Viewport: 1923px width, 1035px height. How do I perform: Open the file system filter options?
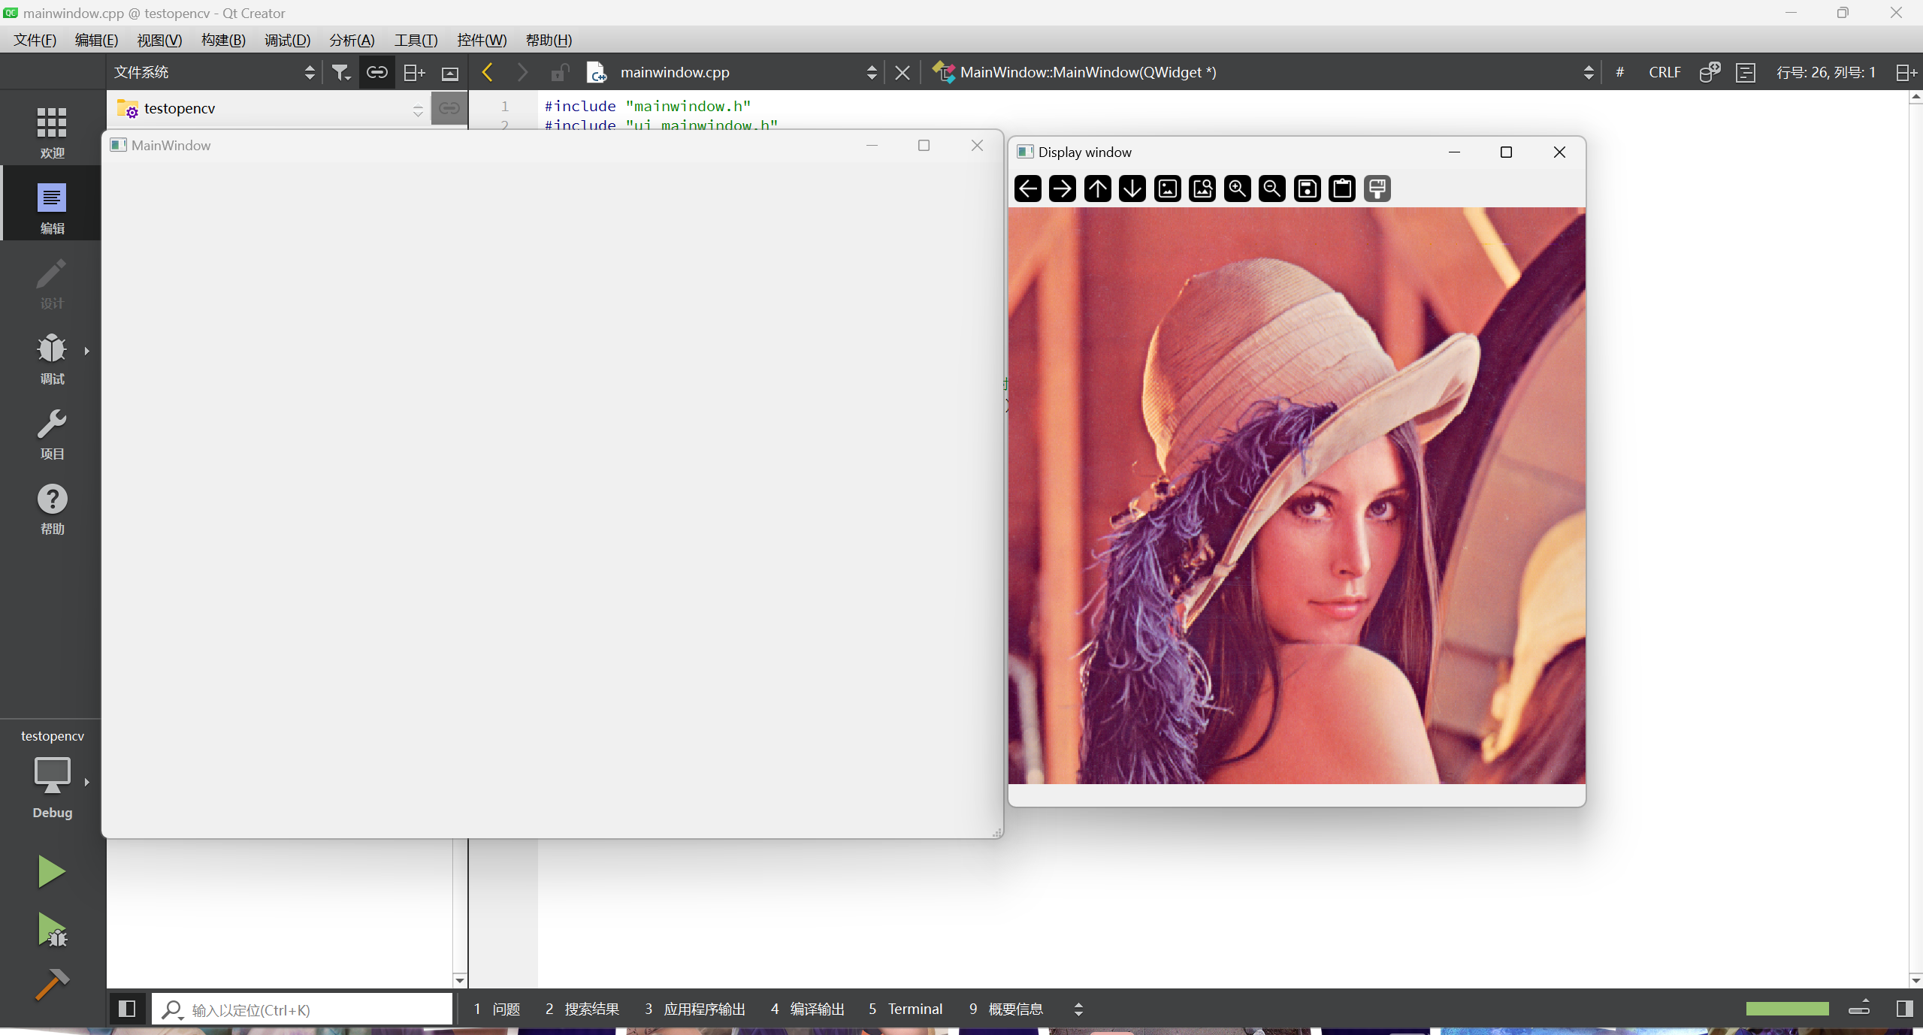pos(340,71)
